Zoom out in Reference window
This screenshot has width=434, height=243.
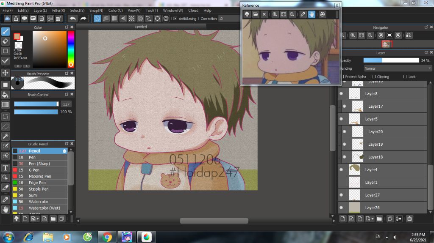(292, 14)
